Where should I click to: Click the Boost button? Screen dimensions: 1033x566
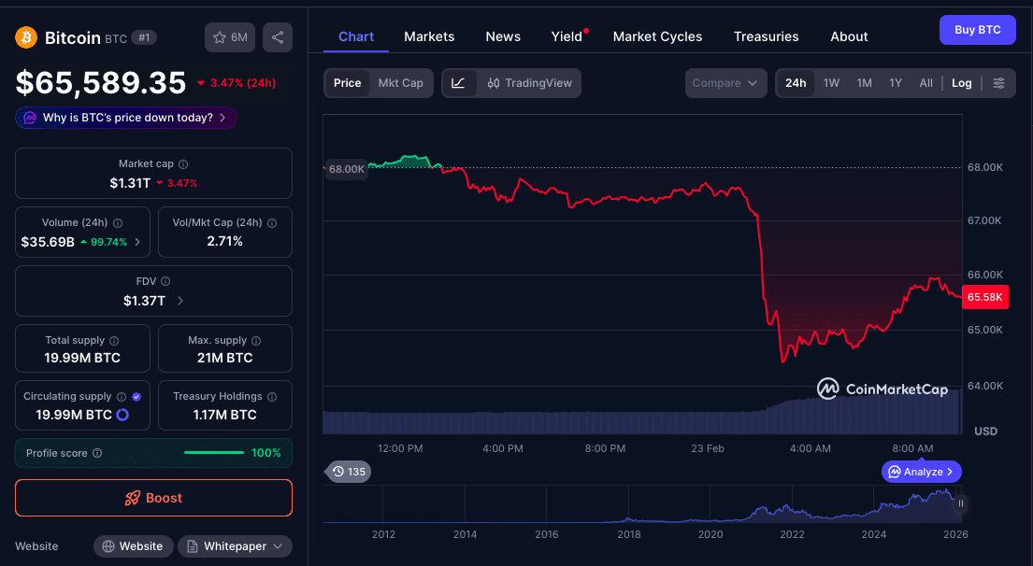tap(153, 498)
